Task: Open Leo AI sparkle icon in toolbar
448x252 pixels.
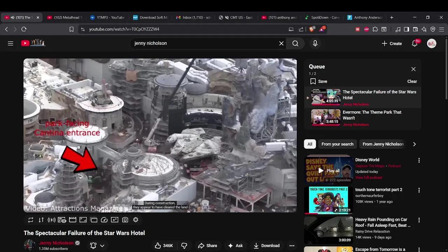Action: click(424, 29)
